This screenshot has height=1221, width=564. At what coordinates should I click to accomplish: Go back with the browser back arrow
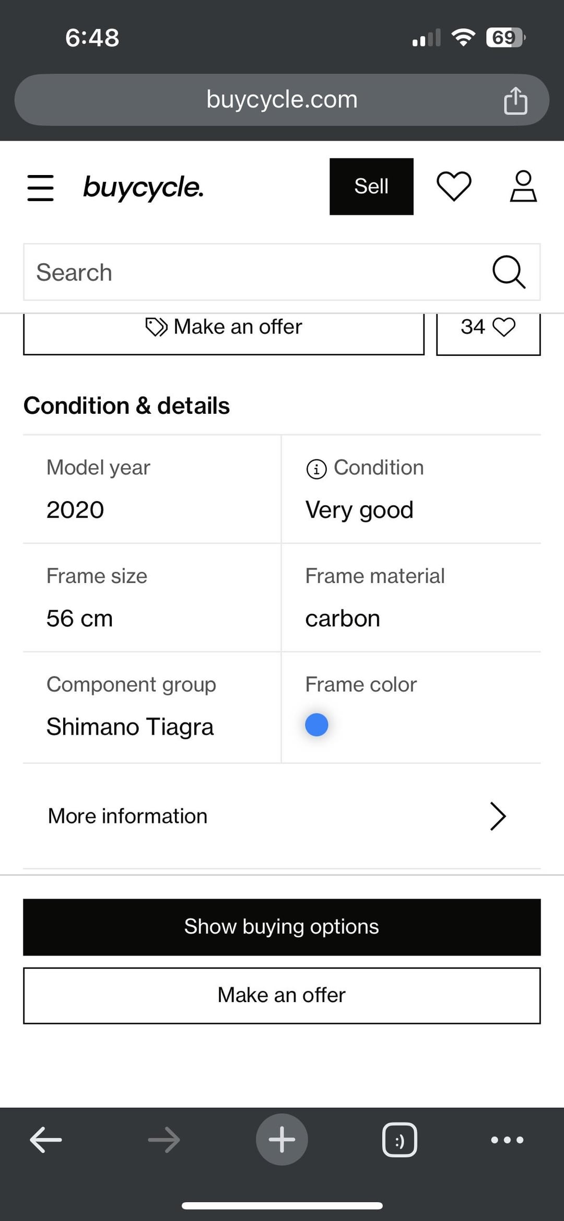pos(46,1139)
